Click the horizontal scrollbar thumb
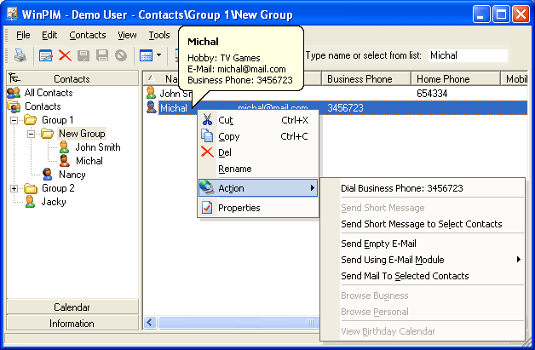This screenshot has height=350, width=535. (x=239, y=322)
